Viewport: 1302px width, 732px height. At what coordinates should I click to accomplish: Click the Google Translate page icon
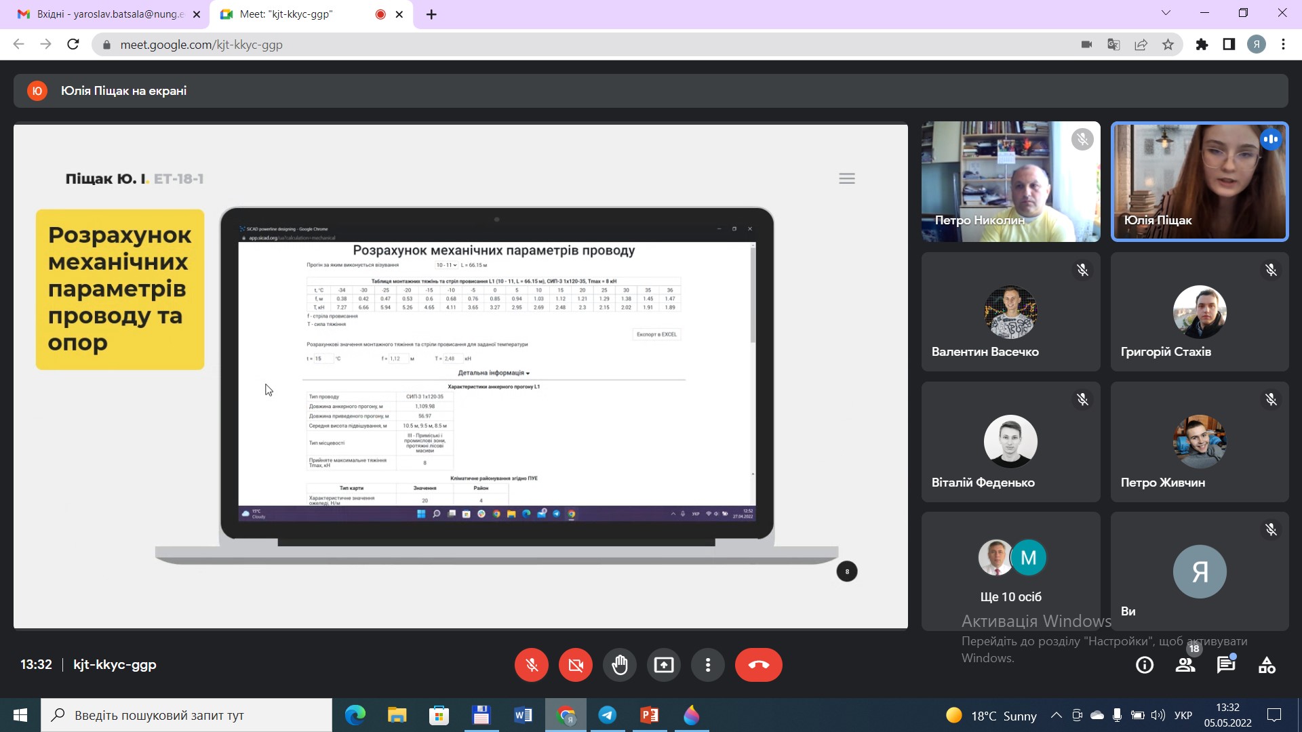tap(1113, 45)
